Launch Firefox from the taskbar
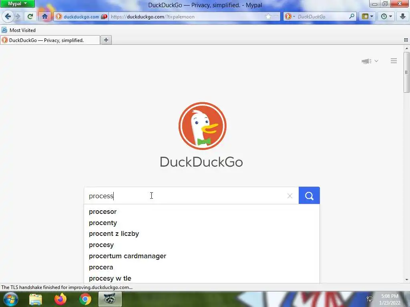 [x=60, y=299]
